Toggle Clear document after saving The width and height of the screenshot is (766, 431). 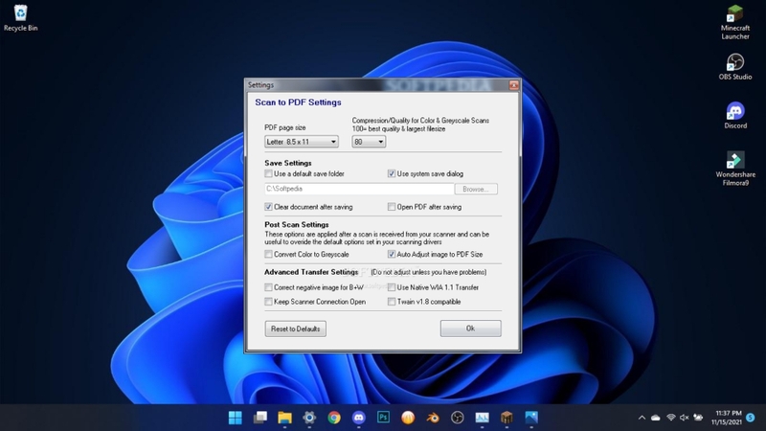click(268, 207)
